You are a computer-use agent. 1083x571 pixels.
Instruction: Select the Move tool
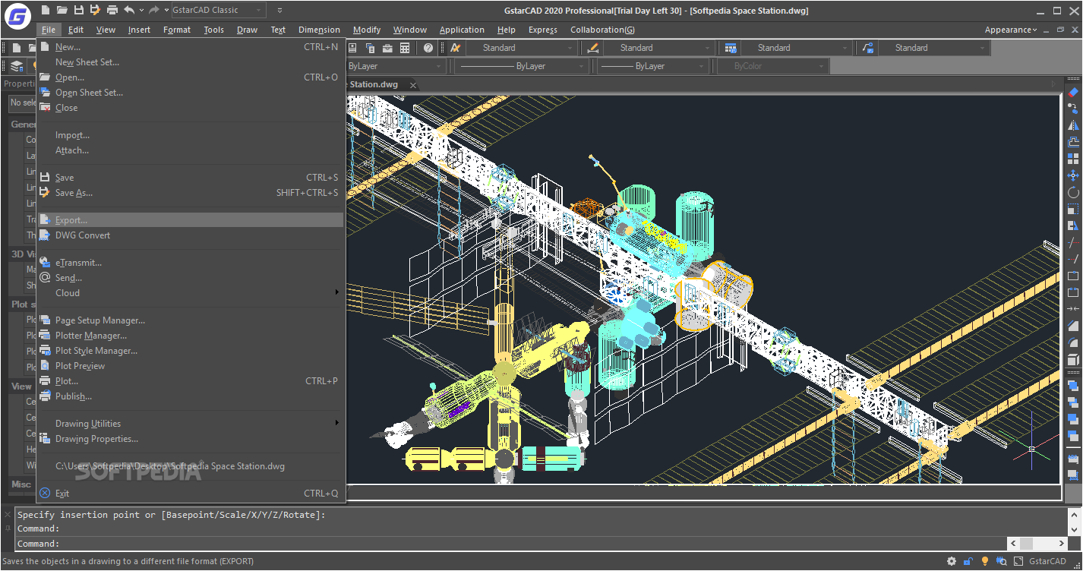[1073, 175]
